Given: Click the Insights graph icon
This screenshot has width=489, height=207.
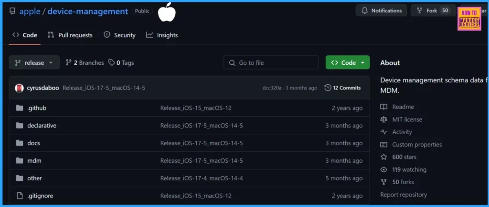Looking at the screenshot, I should pos(149,35).
